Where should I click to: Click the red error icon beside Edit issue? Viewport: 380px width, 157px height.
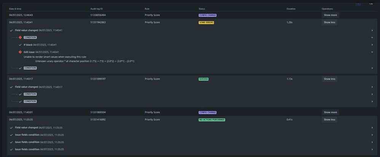point(20,52)
